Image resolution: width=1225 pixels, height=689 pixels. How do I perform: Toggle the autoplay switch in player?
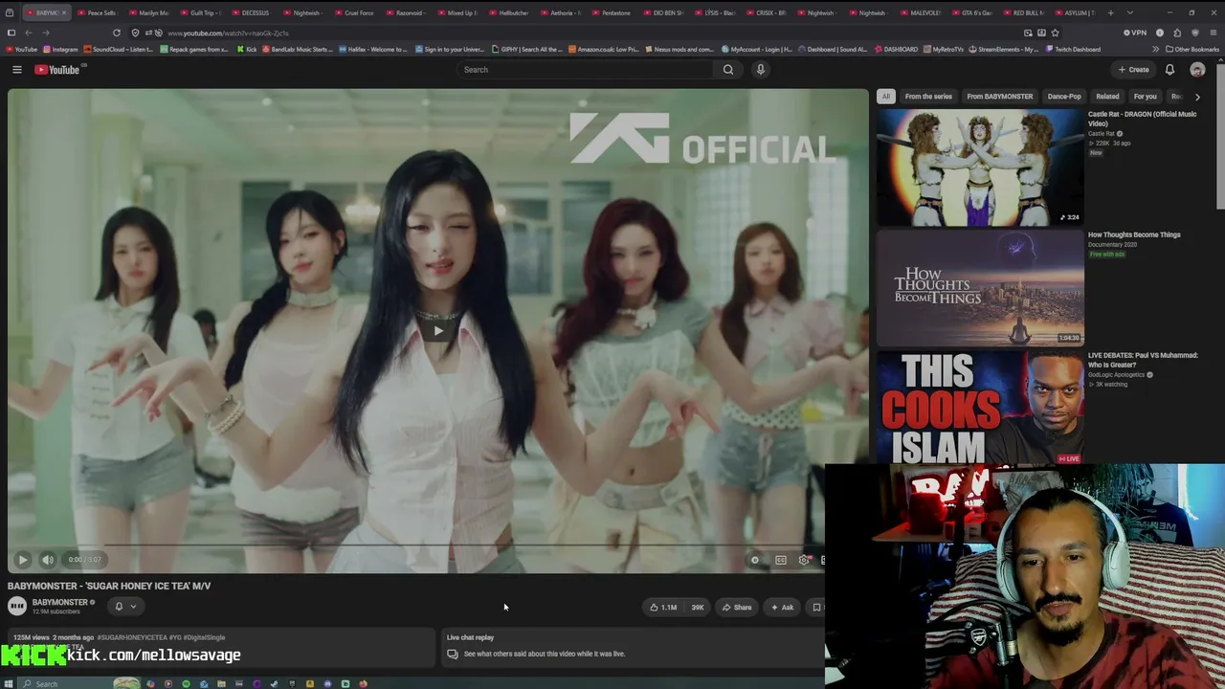click(755, 560)
